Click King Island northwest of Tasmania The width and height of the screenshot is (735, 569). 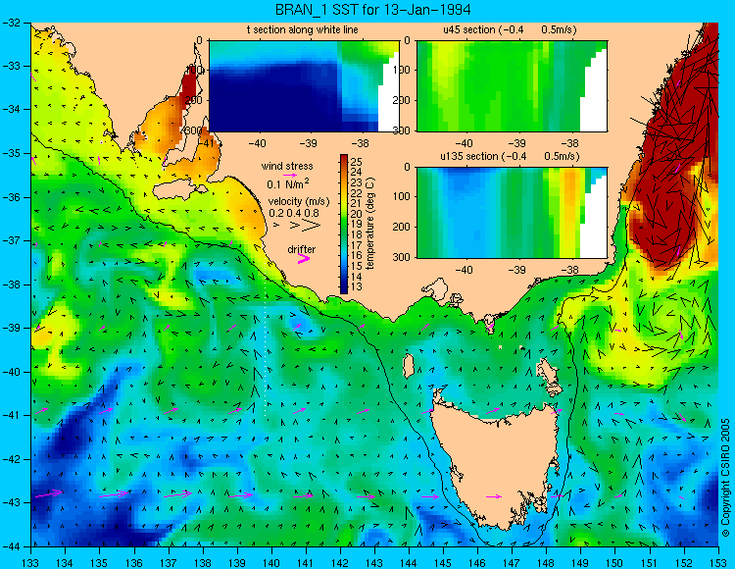pos(409,366)
